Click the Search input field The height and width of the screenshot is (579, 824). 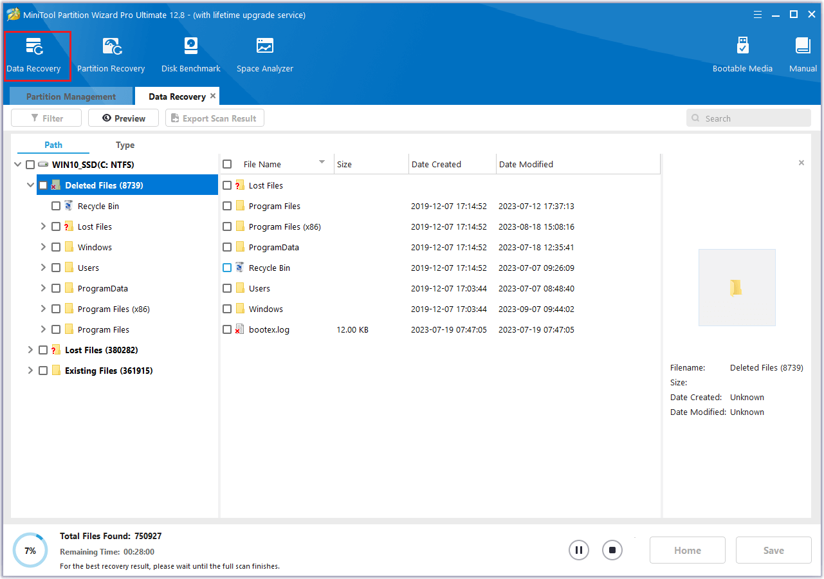749,118
